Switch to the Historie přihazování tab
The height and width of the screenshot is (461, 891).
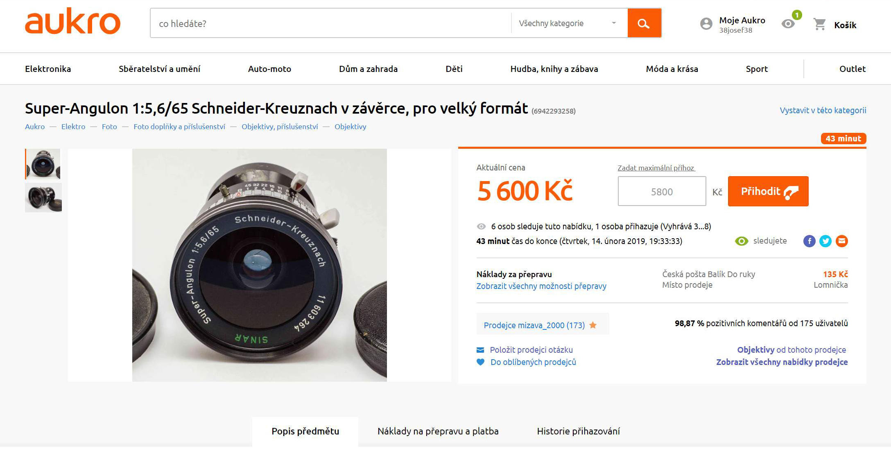[x=578, y=431]
